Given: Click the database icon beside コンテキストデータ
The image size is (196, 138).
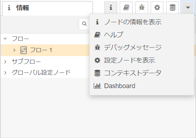Looking at the screenshot, I should (97, 73).
